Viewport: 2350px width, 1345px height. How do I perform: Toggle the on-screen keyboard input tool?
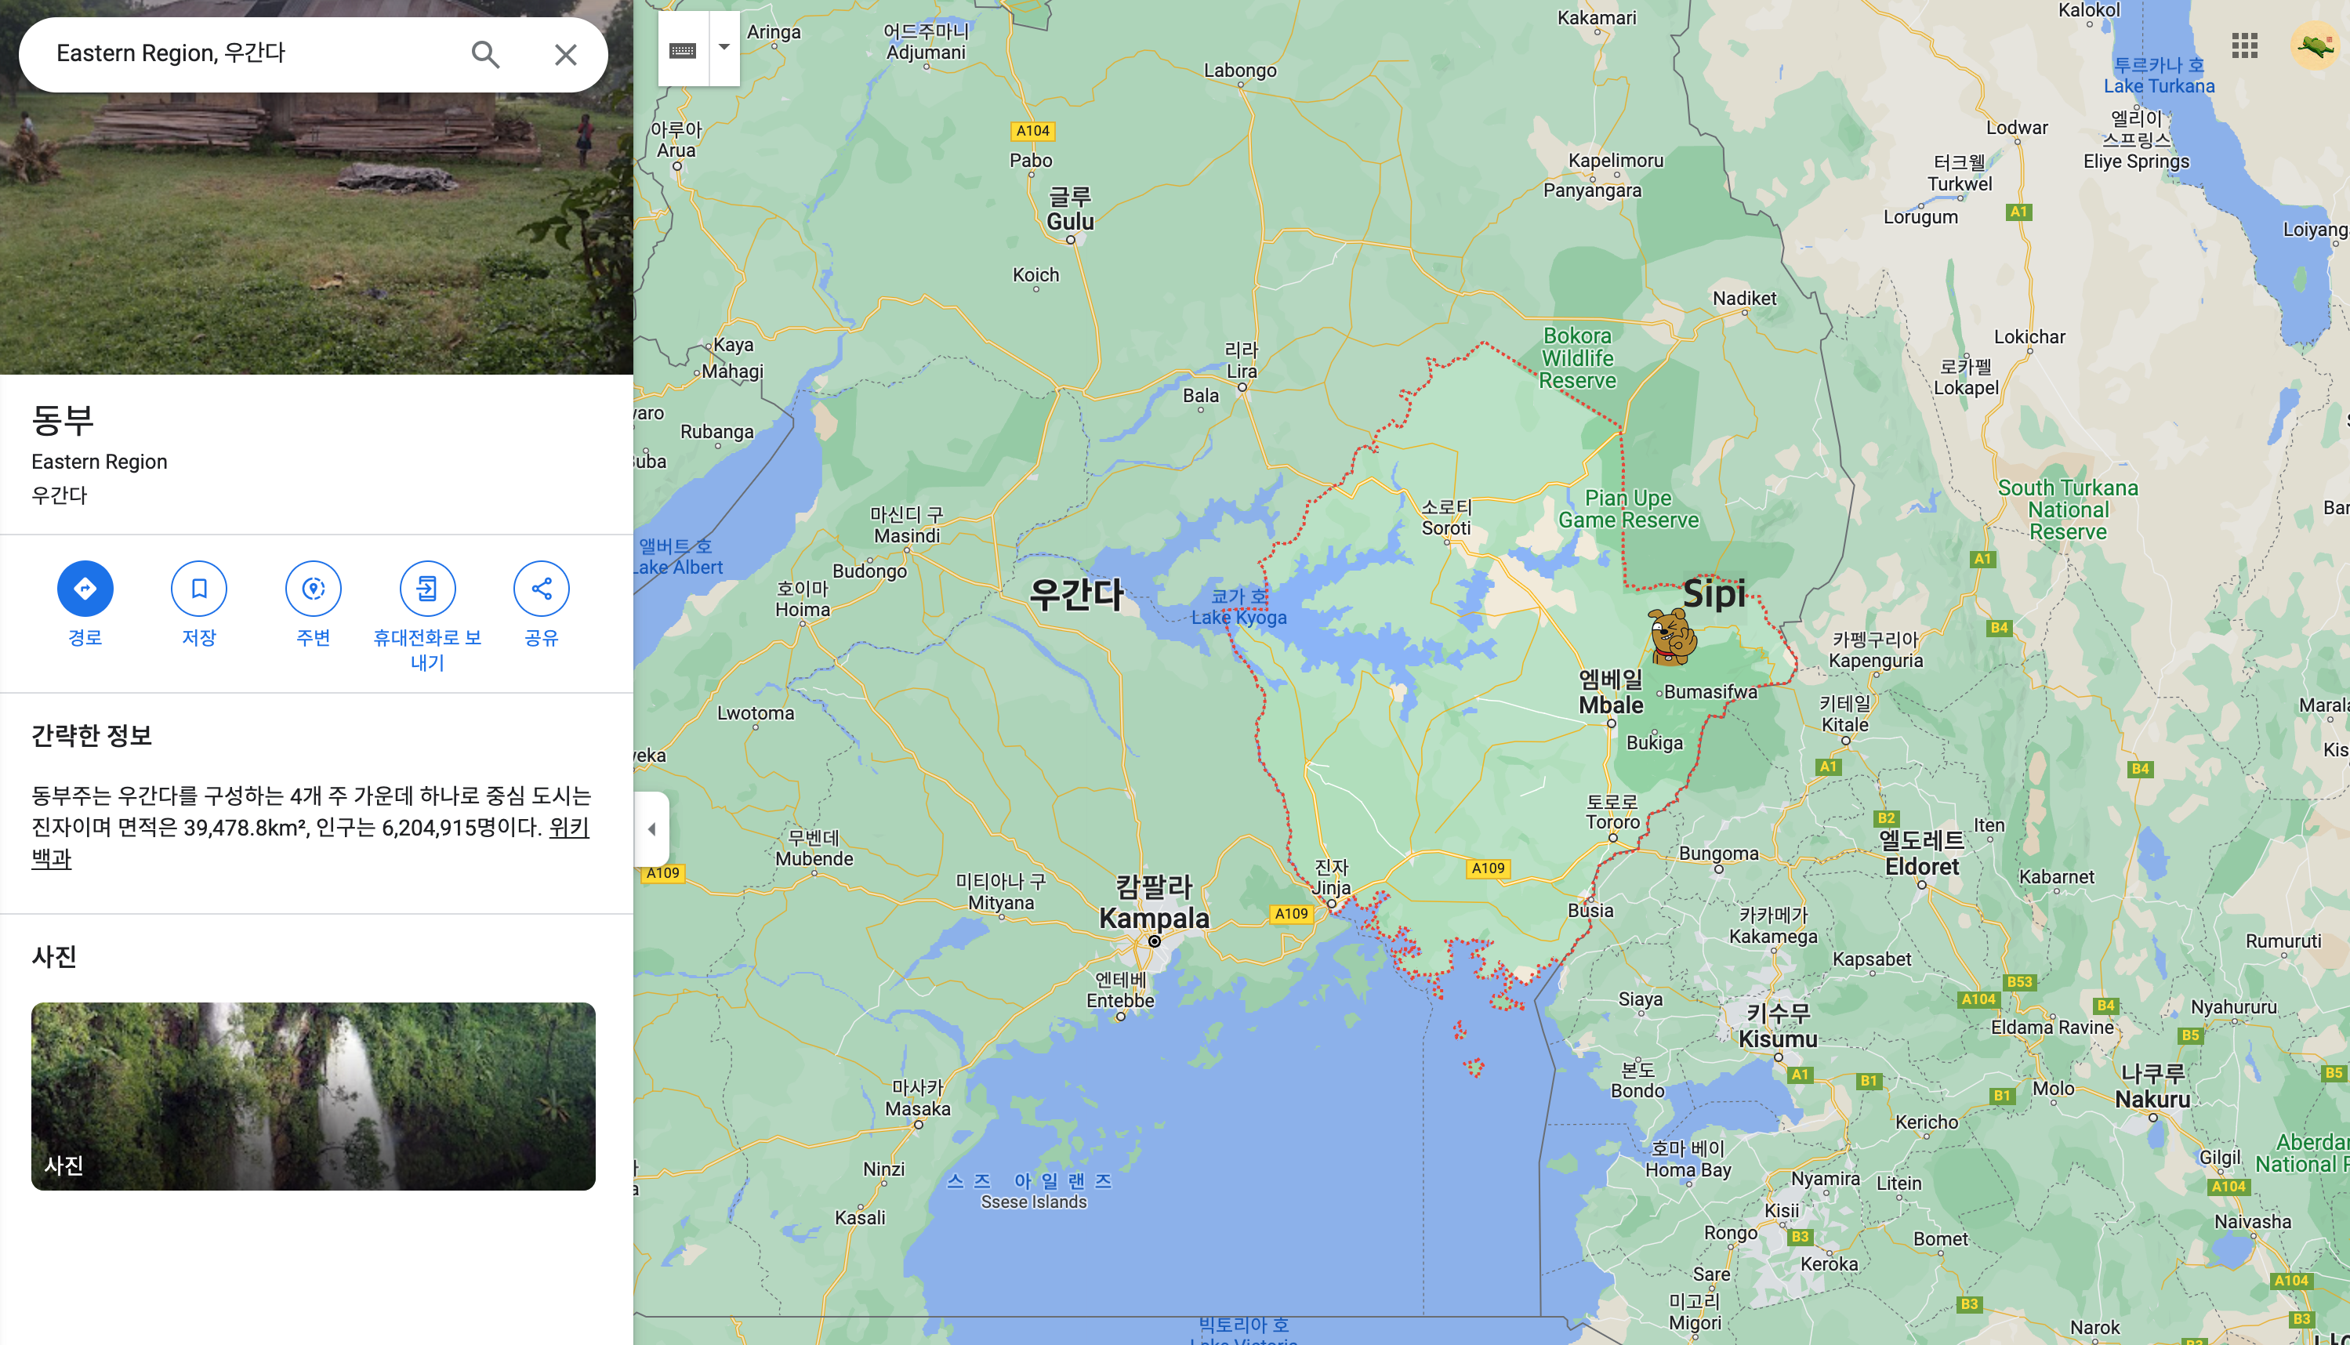[x=683, y=50]
